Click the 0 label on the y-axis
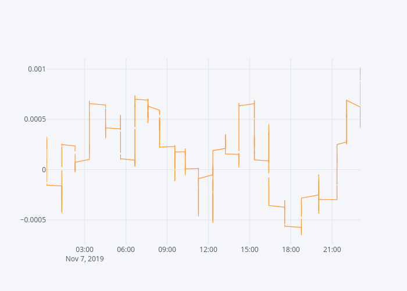This screenshot has height=291, width=407. [43, 170]
